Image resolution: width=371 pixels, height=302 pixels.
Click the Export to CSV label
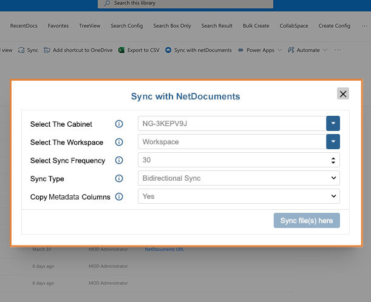(x=143, y=50)
